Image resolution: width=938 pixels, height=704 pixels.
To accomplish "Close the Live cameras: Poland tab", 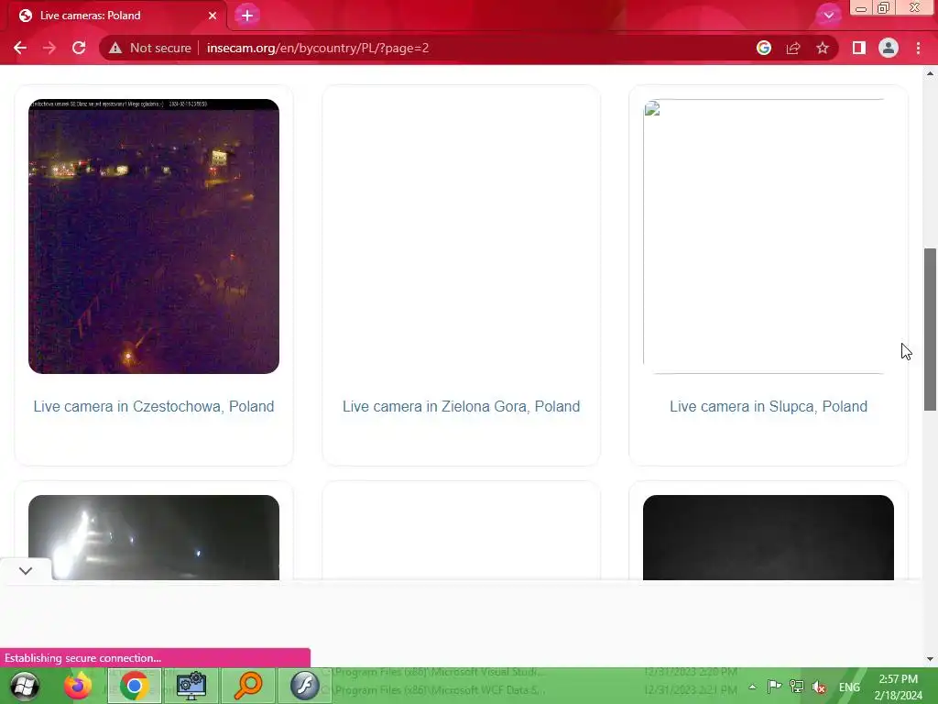I will [213, 16].
